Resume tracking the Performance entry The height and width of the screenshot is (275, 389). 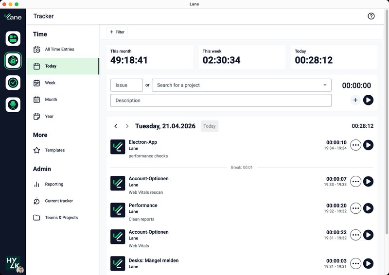pos(368,208)
